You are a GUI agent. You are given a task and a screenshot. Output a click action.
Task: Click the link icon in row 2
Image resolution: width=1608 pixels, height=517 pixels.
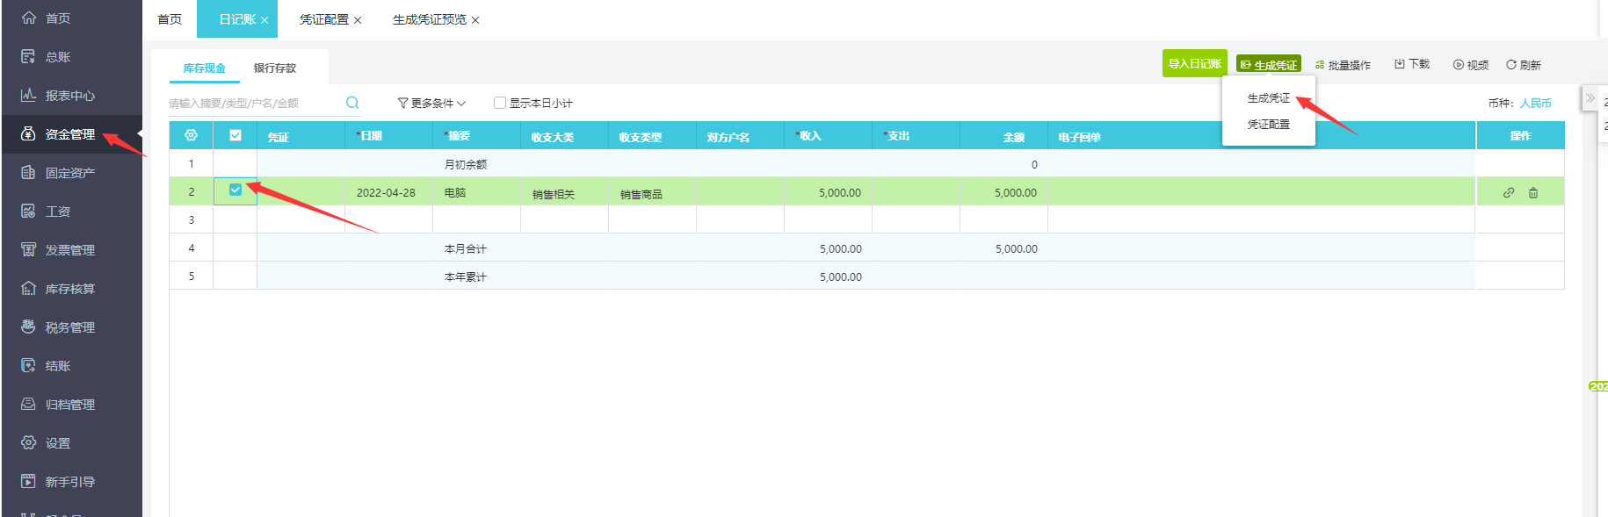click(x=1509, y=192)
